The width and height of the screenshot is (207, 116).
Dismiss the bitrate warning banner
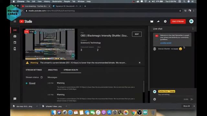(139, 63)
